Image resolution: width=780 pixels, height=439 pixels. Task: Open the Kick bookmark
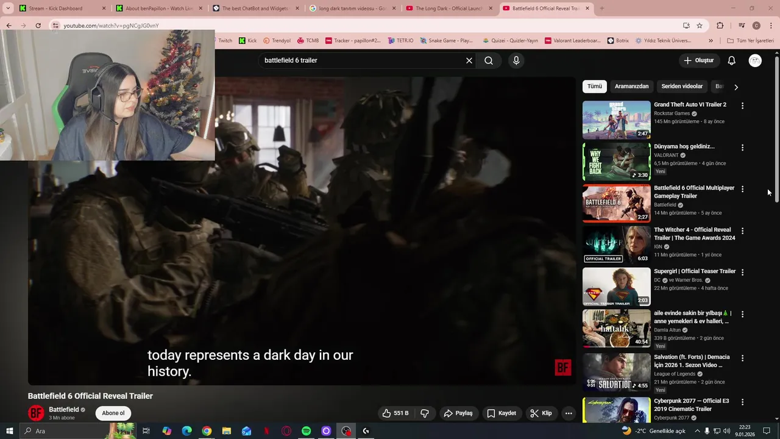click(248, 41)
